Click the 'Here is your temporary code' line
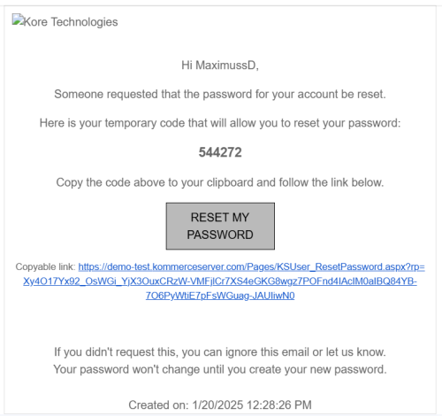The height and width of the screenshot is (416, 442). tap(220, 123)
